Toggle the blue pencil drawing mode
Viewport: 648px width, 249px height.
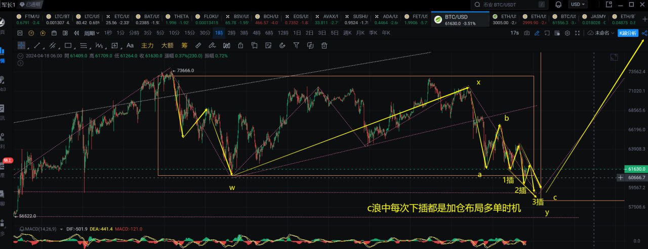(537, 33)
